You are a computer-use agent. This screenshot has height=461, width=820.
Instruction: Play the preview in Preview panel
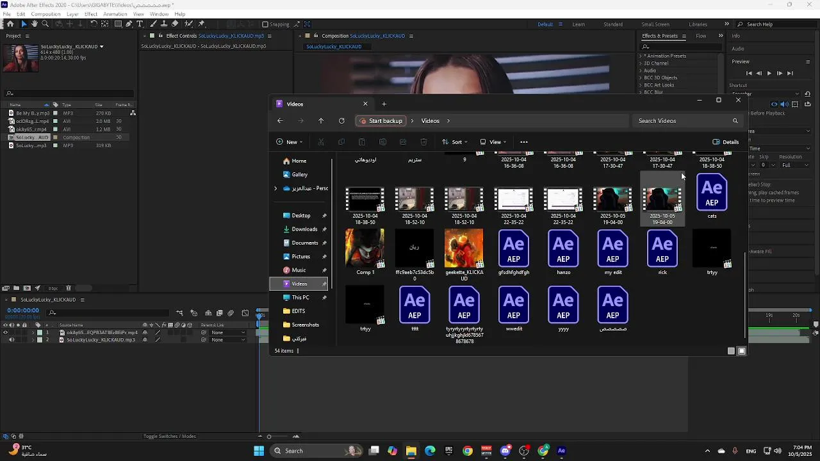(769, 74)
